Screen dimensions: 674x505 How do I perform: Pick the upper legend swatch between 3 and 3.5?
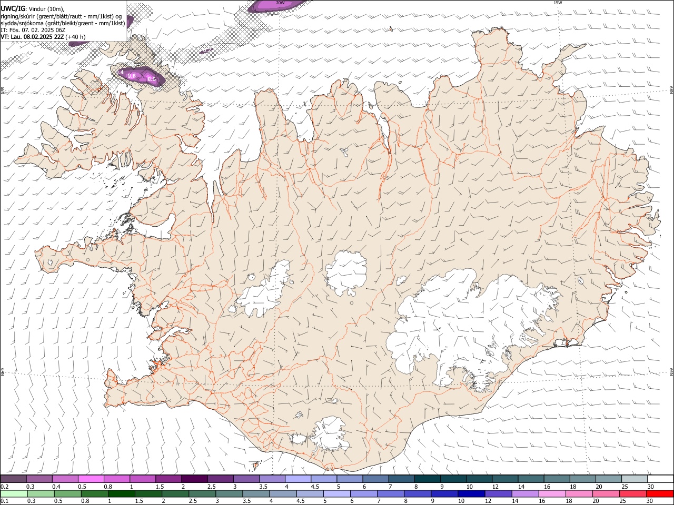coord(246,479)
